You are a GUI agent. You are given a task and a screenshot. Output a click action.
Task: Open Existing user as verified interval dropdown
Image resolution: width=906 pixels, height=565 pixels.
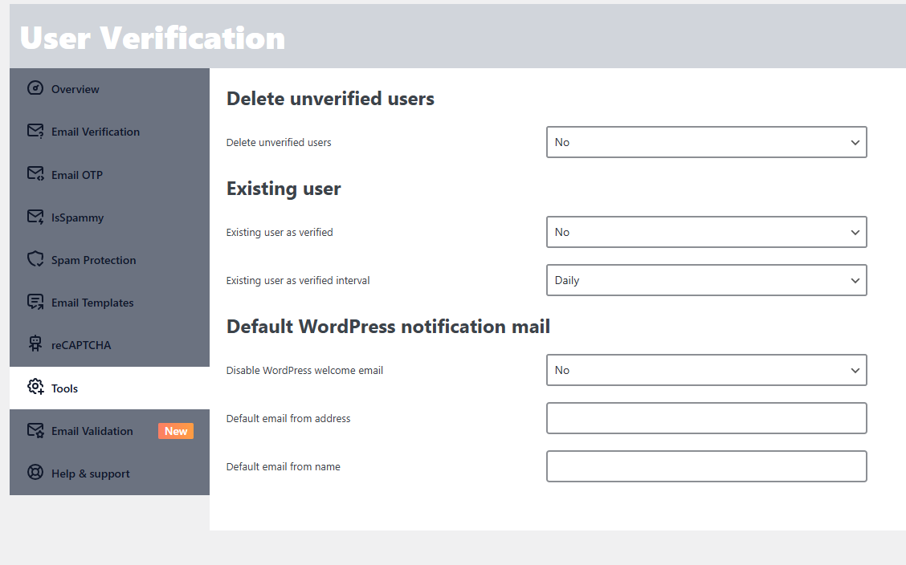[706, 280]
